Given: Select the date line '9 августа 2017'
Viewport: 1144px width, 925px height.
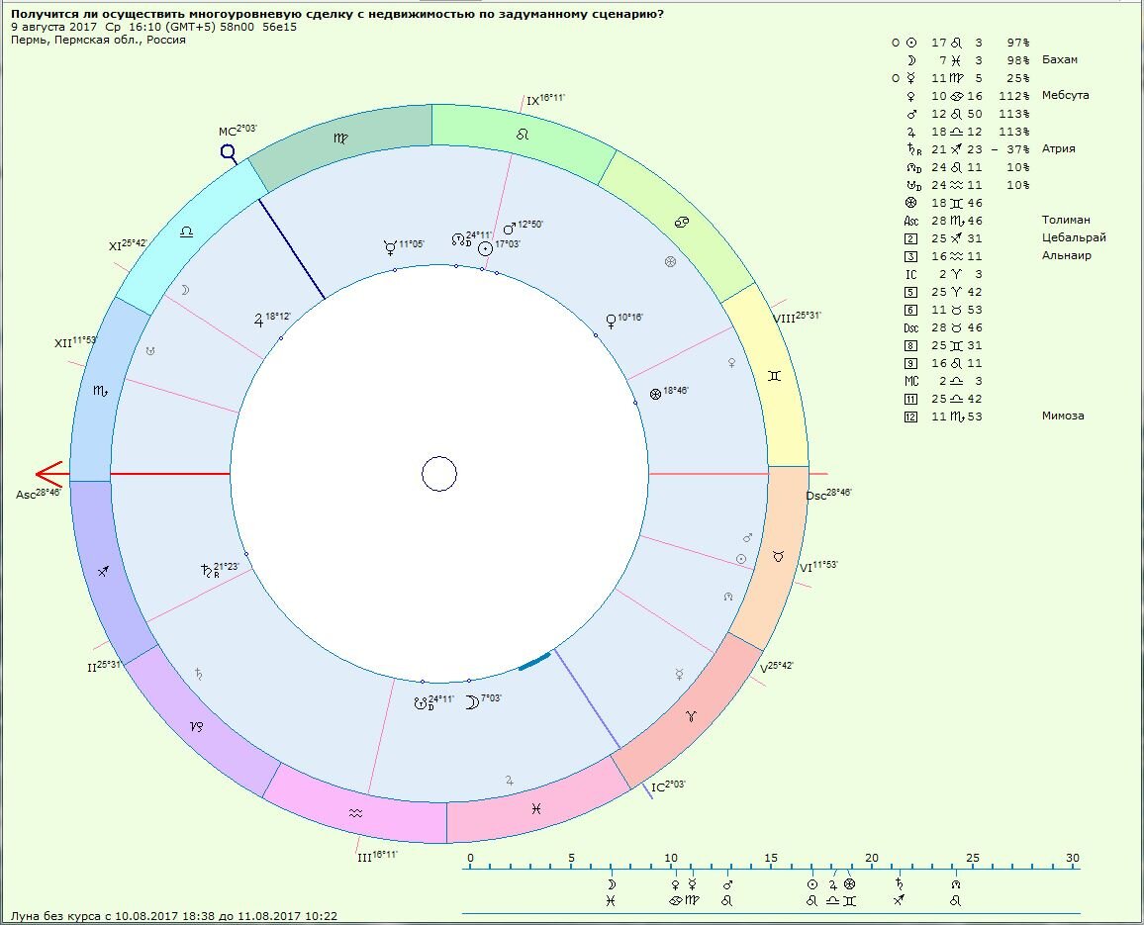Looking at the screenshot, I should click(154, 27).
